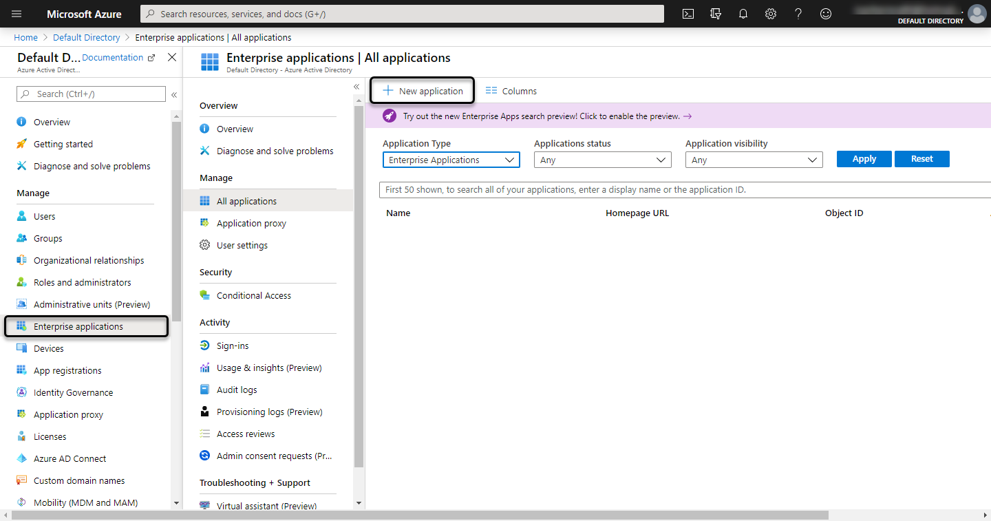Click the user account avatar
This screenshot has width=991, height=521.
coord(977,14)
